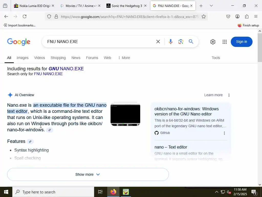Reload the current page
The width and height of the screenshot is (262, 197).
coord(25,16)
